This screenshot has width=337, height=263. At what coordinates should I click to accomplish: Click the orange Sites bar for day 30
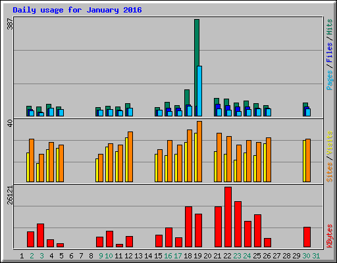click(x=308, y=160)
